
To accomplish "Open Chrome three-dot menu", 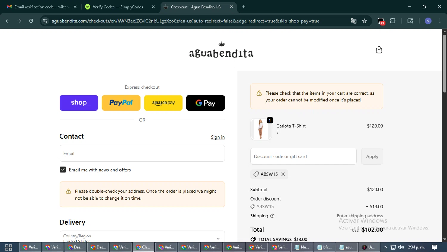I will click(440, 21).
